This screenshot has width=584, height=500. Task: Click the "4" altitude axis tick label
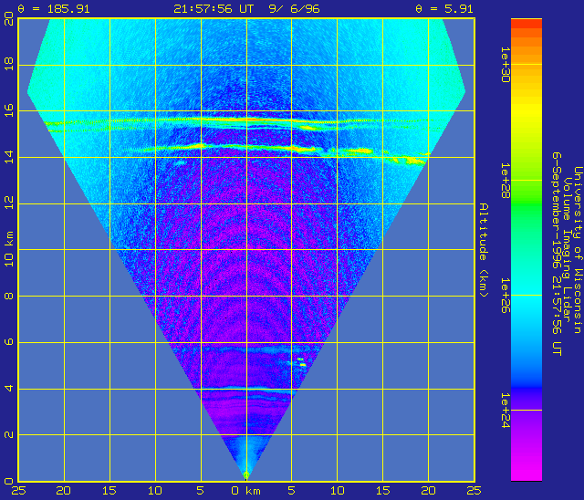pyautogui.click(x=9, y=389)
